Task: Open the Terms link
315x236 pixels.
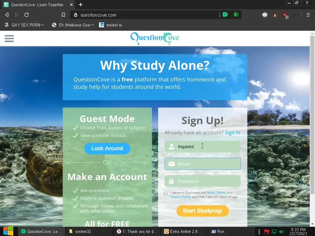Action: coord(221,192)
